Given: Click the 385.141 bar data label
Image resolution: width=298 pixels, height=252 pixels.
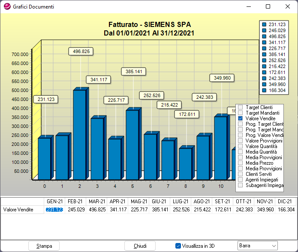Looking at the screenshot, I should 134,71.
